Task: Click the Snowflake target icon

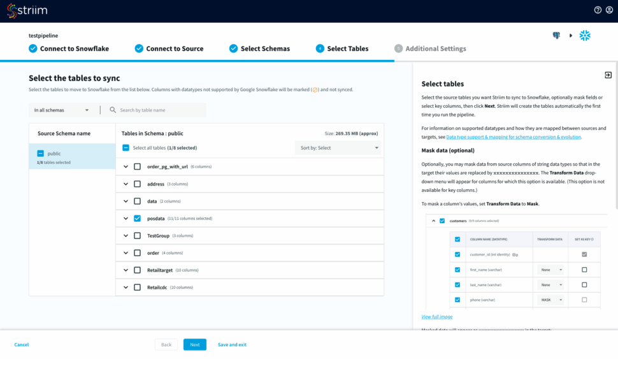Action: [585, 36]
